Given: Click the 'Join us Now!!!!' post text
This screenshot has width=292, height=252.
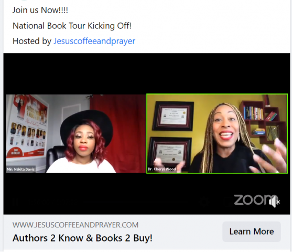Looking at the screenshot, I should 40,10.
